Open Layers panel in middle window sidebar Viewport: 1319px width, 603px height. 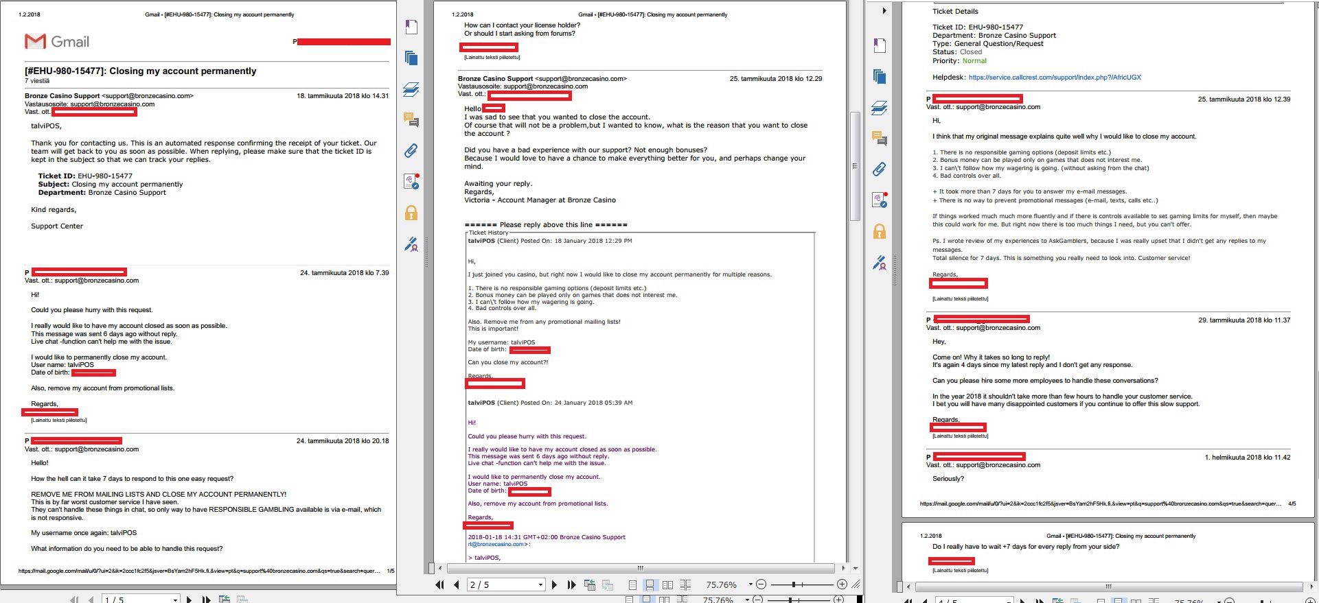pyautogui.click(x=411, y=89)
